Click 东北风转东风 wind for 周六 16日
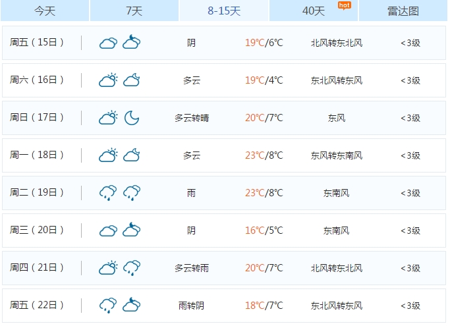450x326 pixels. 337,80
